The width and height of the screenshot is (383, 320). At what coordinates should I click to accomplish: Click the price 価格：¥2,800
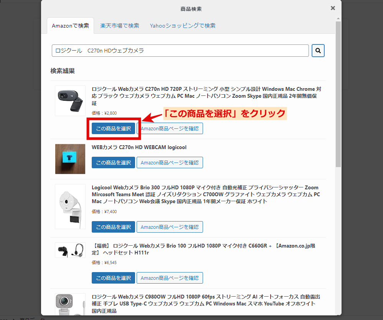click(104, 113)
